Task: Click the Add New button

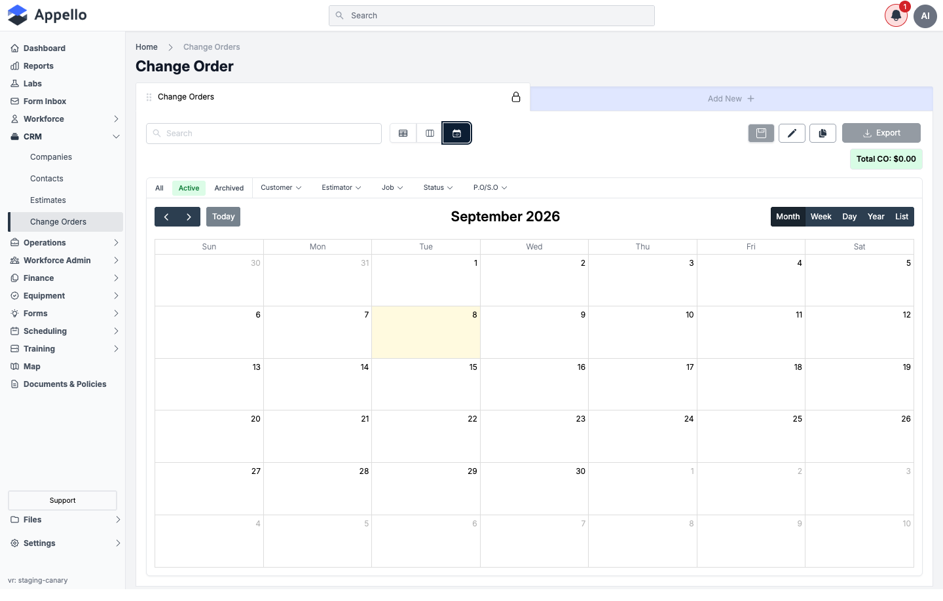Action: point(731,99)
